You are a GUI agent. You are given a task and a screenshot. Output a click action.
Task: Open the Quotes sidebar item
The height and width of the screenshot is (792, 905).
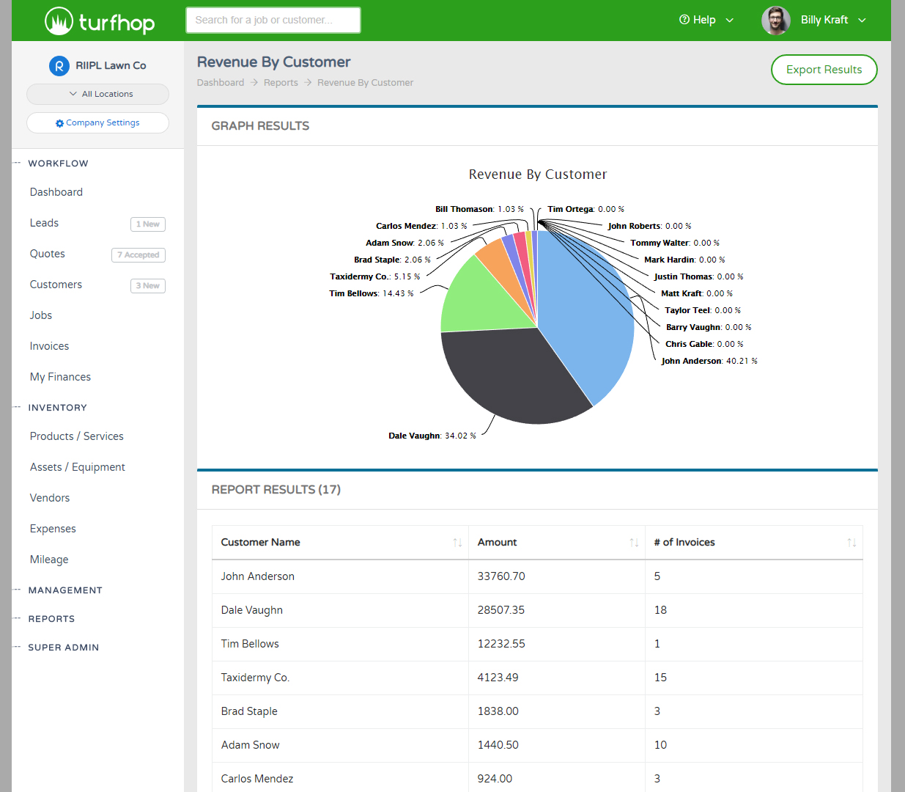click(47, 254)
